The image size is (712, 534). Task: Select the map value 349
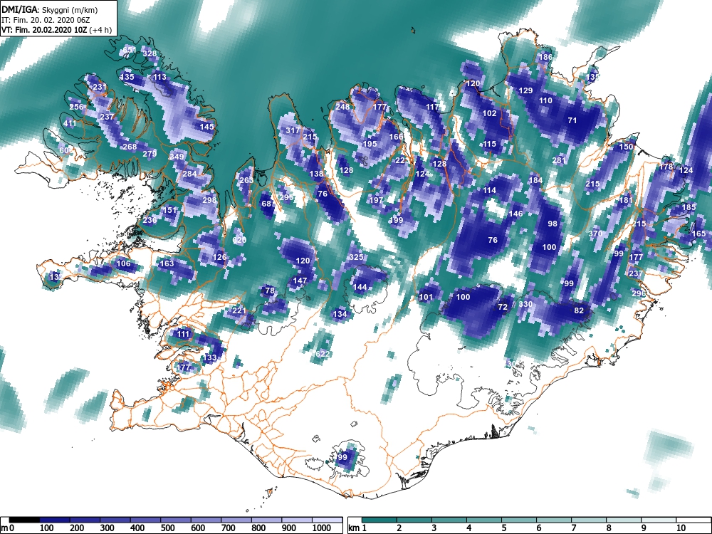coord(177,157)
